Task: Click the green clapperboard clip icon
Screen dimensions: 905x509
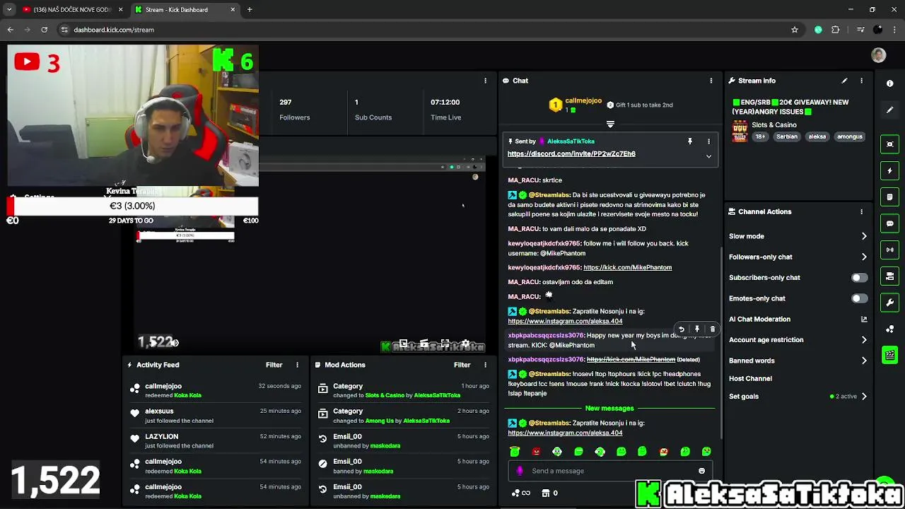Action: (889, 355)
